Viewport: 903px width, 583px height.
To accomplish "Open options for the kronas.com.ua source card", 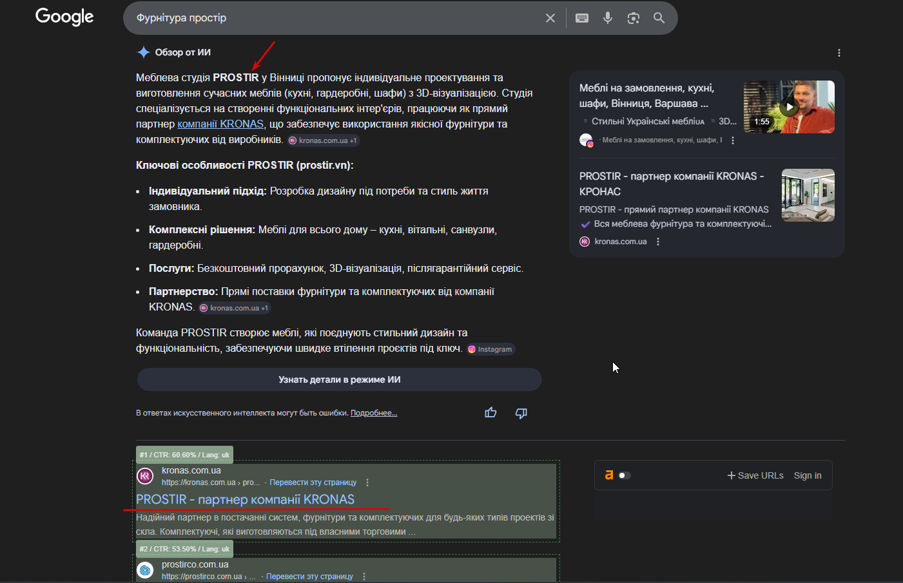I will [658, 242].
